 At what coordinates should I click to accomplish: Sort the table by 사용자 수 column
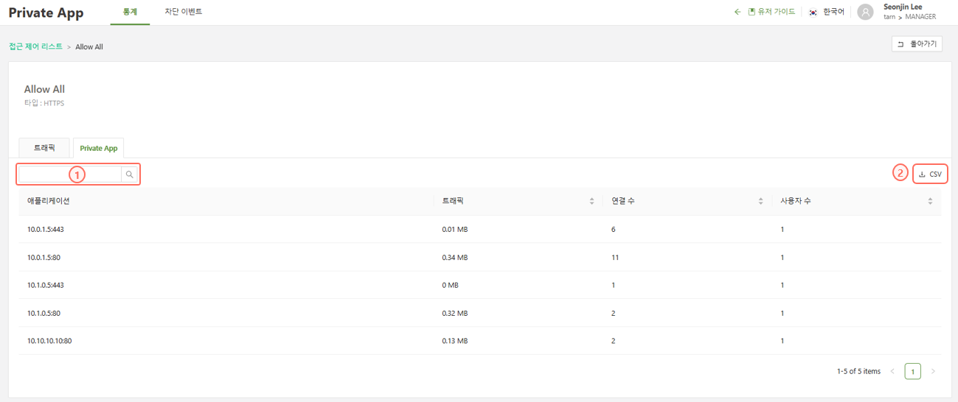coord(930,201)
